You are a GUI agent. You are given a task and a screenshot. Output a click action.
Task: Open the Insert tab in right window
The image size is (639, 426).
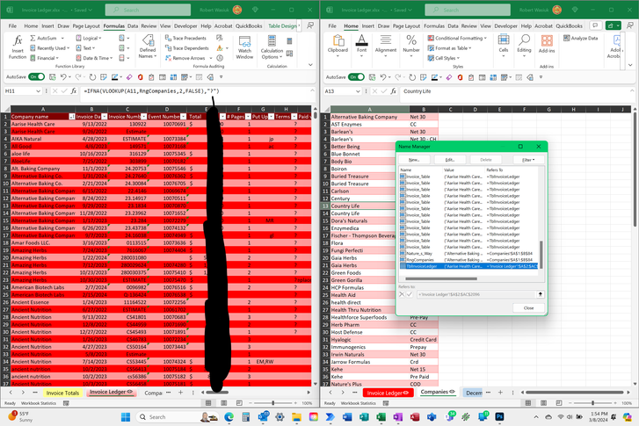pos(367,25)
